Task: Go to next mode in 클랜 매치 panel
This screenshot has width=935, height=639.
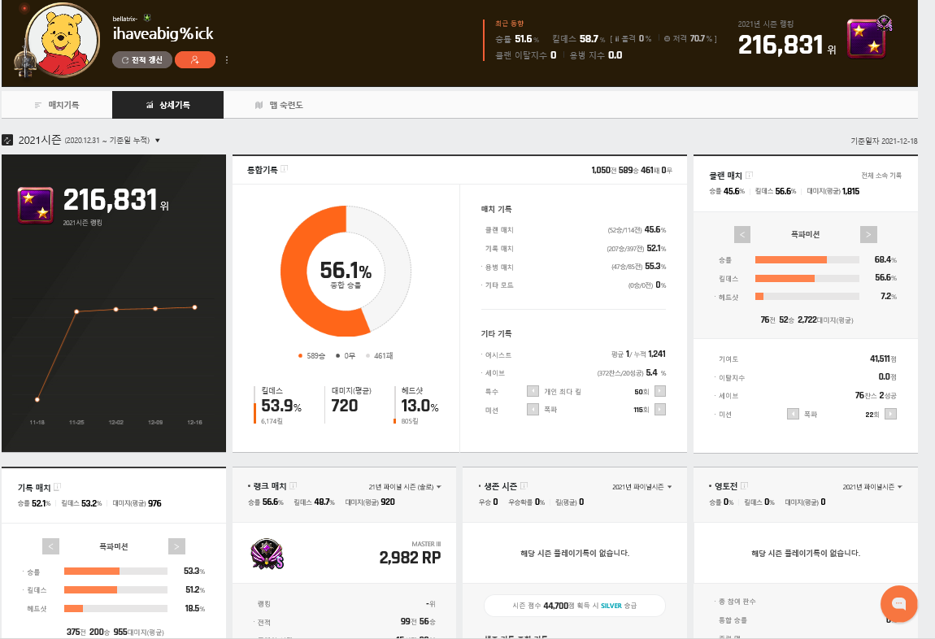Action: pyautogui.click(x=868, y=235)
